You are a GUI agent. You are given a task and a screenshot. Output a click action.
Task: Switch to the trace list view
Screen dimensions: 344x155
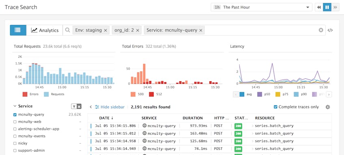pos(18,30)
